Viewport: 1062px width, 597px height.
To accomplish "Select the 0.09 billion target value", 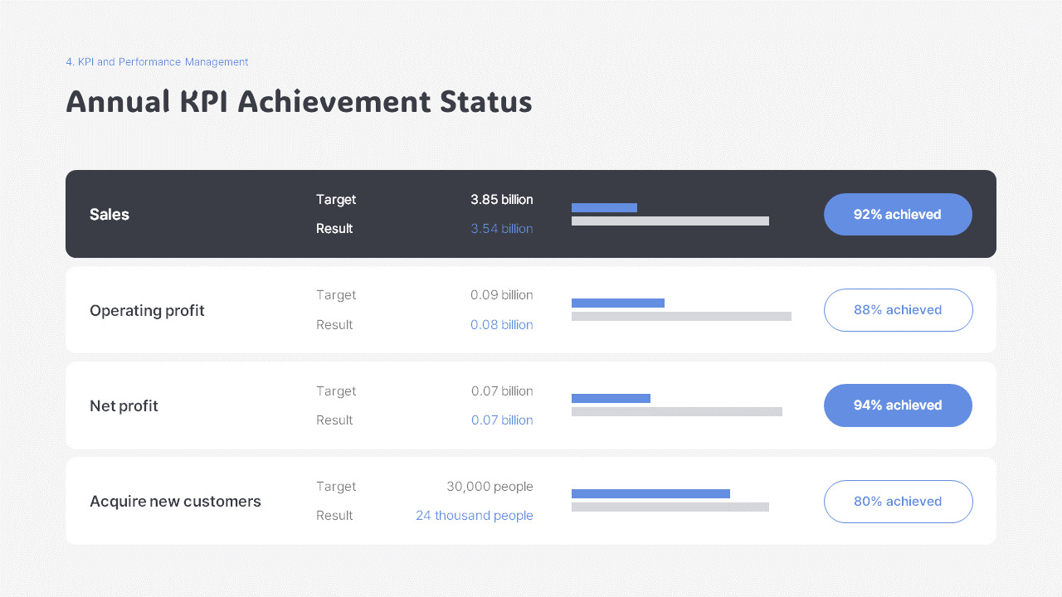I will point(502,295).
